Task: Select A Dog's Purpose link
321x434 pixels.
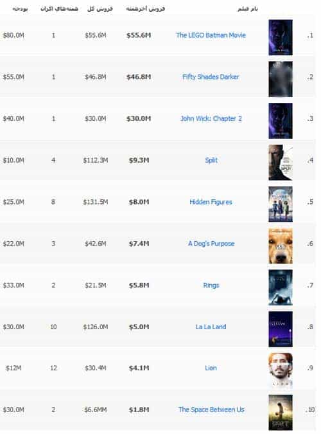Action: (211, 244)
